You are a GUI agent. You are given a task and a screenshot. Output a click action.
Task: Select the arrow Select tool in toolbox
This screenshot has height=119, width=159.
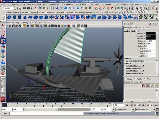tap(3, 25)
